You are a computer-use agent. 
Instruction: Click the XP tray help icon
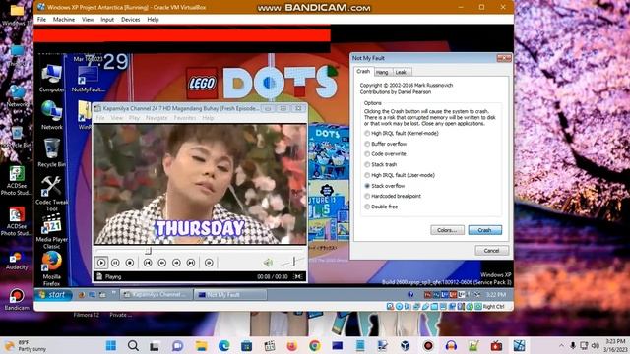coord(410,295)
